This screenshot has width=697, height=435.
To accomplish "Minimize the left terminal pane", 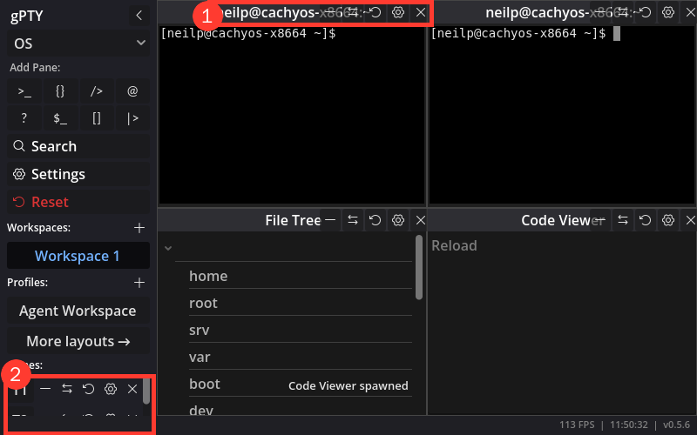I will point(330,12).
